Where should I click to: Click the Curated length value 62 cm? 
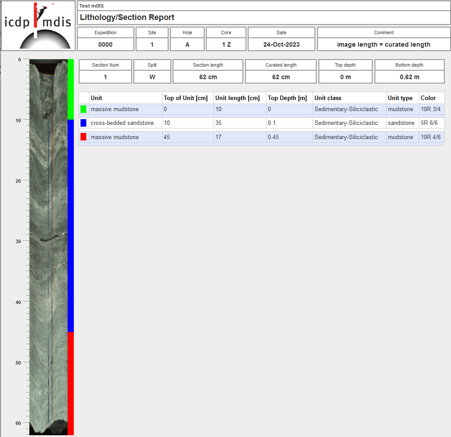tap(281, 76)
